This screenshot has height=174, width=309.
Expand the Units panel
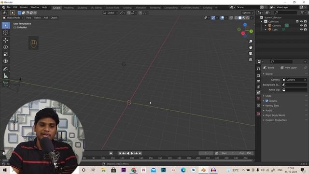pyautogui.click(x=268, y=96)
